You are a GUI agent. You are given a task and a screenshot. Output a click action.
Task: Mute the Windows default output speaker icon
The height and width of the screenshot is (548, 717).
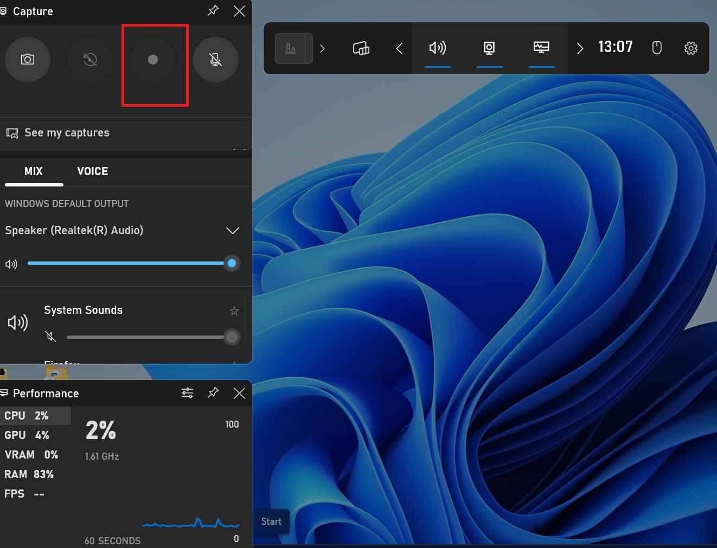[x=11, y=264]
